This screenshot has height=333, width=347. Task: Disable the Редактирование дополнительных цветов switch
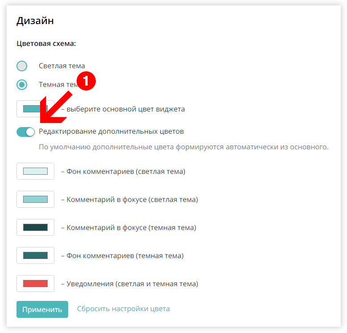(26, 132)
